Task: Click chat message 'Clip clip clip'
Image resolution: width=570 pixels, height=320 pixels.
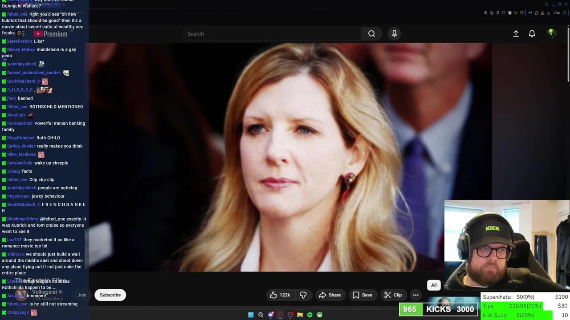Action: [42, 180]
